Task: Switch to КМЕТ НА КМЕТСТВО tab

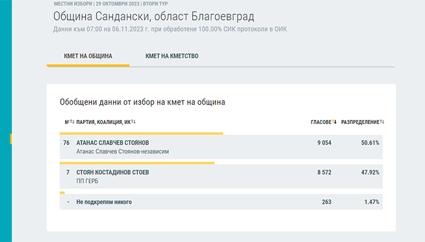Action: pos(172,56)
